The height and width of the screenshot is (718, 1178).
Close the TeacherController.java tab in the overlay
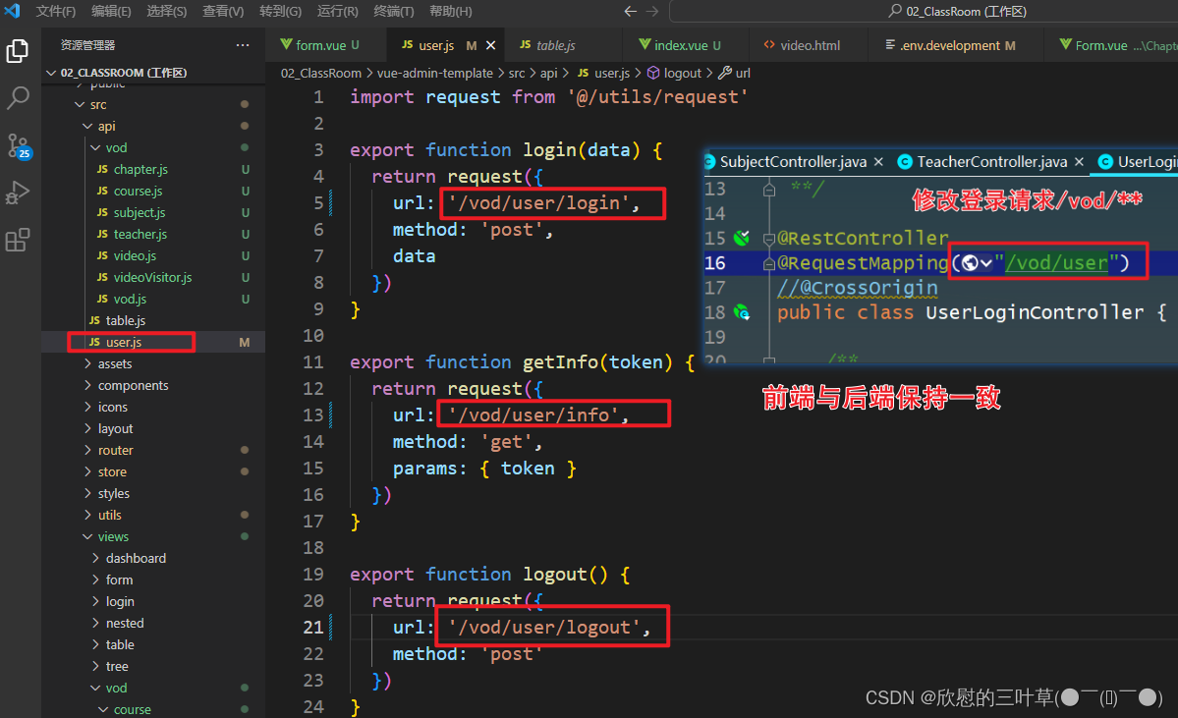pos(1079,161)
